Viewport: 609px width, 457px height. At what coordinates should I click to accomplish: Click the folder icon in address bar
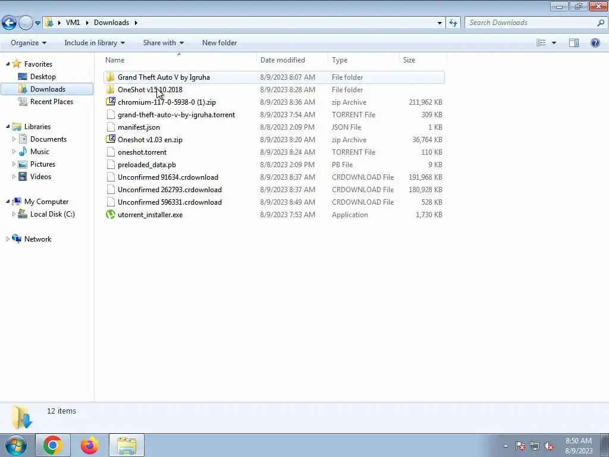[x=49, y=23]
